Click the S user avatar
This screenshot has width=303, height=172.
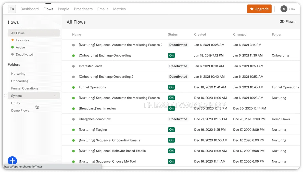pos(284,9)
